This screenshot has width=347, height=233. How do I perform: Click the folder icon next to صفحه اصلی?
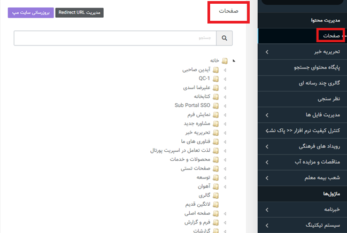coord(215,213)
